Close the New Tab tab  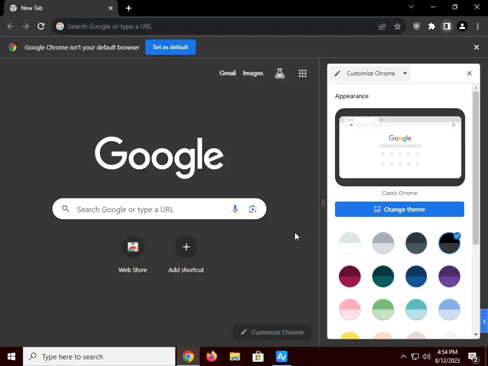(x=111, y=8)
